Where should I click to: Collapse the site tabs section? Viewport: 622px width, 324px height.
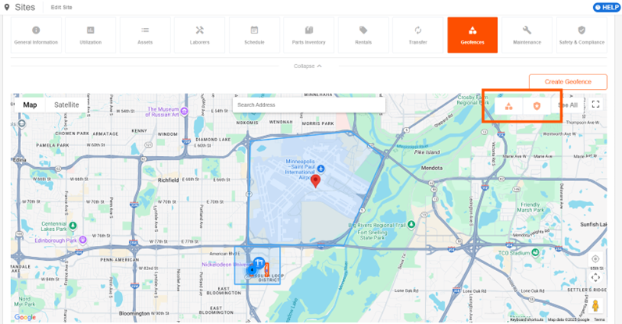307,66
